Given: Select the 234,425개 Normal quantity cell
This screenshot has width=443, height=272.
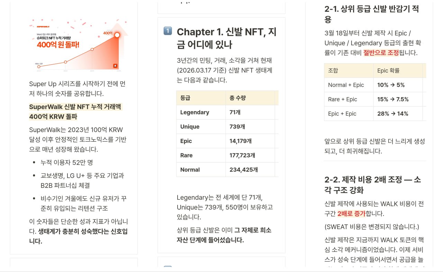Looking at the screenshot, I should (244, 170).
